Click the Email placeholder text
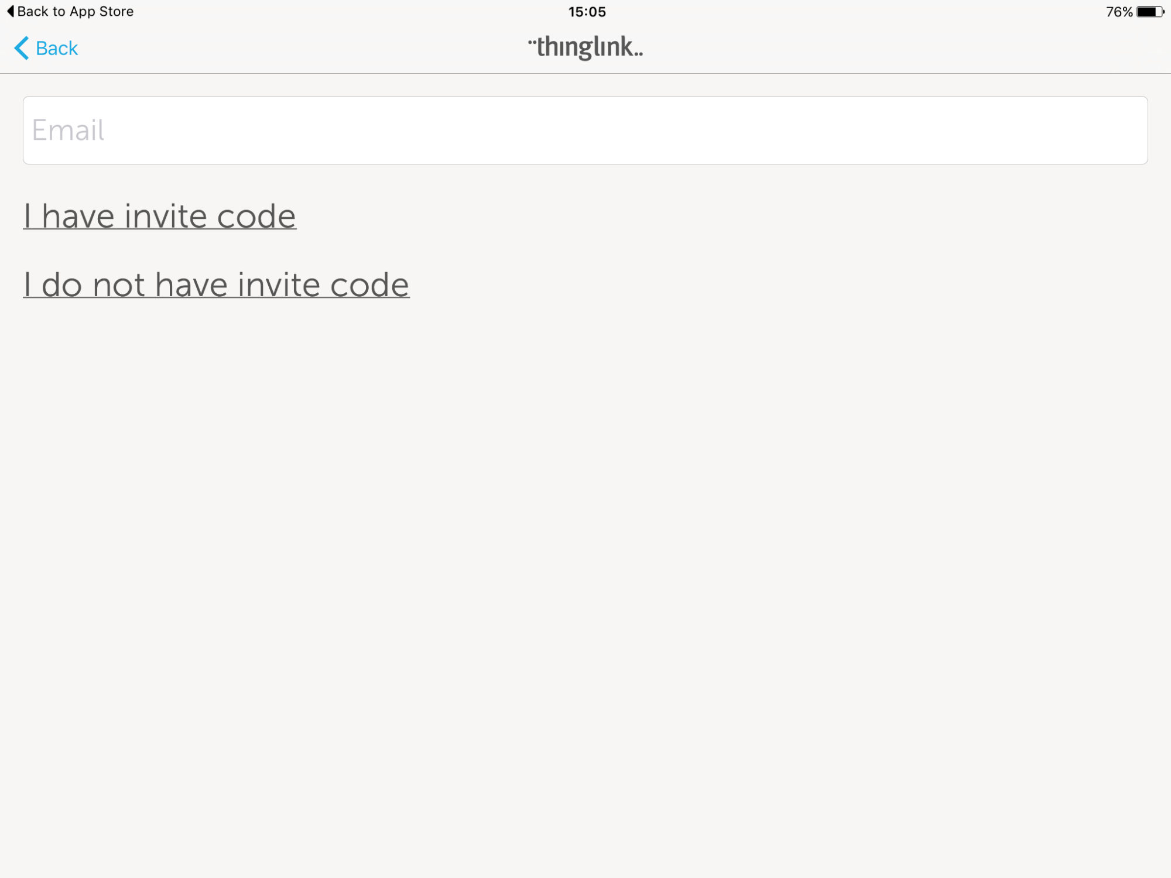 69,130
